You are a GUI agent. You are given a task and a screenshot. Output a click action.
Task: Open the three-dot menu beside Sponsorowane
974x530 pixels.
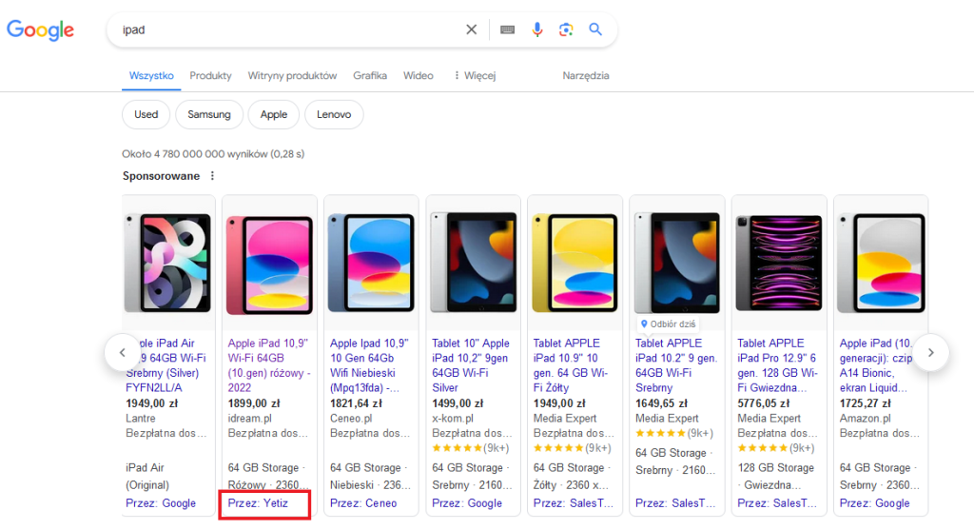point(212,176)
